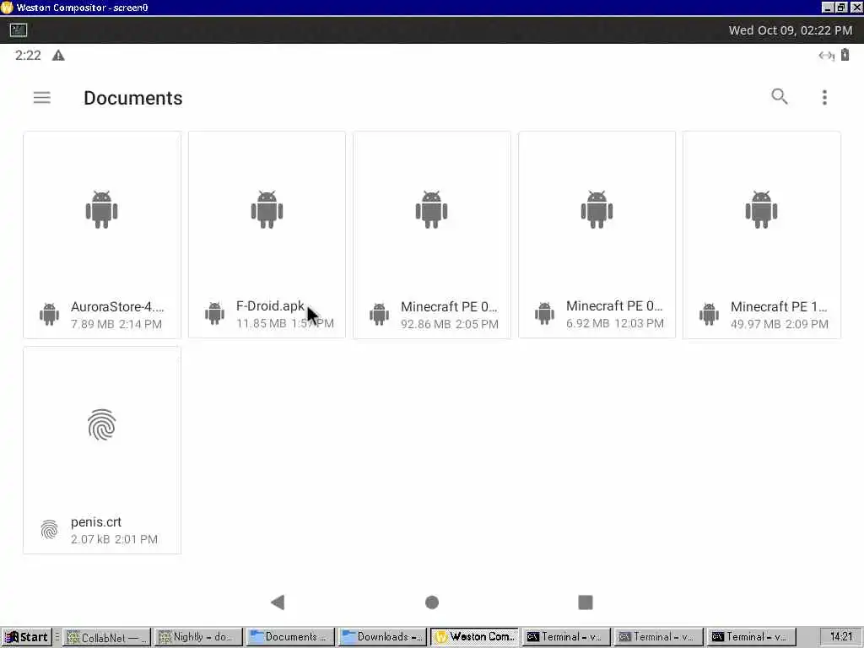Click the taskbar clock showing 14:21
The image size is (864, 648).
[x=841, y=637]
